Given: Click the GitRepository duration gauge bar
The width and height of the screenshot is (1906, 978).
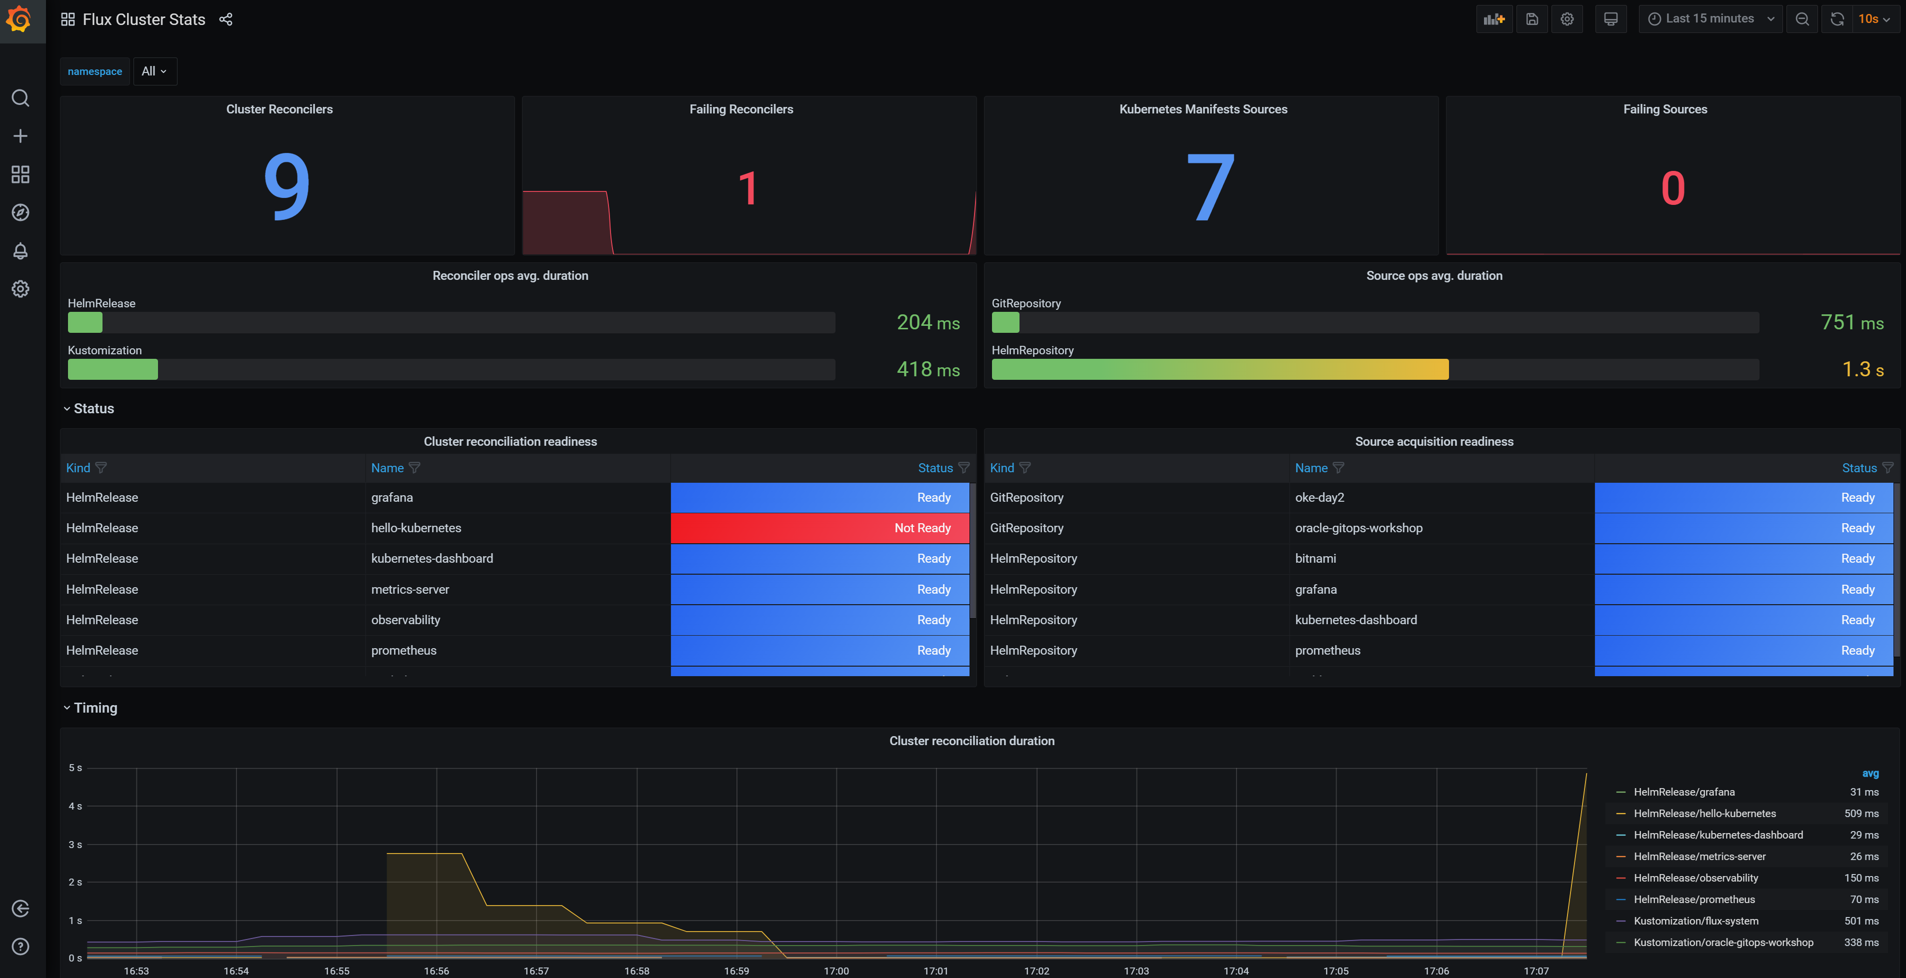Looking at the screenshot, I should tap(1374, 322).
